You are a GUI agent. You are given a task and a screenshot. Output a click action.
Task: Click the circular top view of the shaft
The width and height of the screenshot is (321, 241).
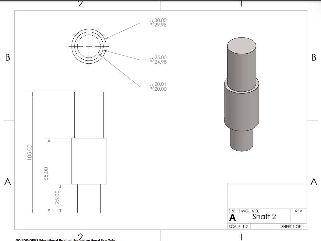tap(89, 47)
